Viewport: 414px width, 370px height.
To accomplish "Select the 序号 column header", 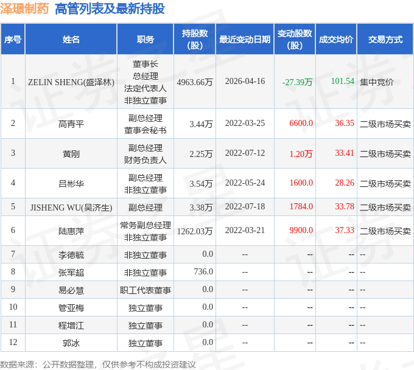I will 13,40.
